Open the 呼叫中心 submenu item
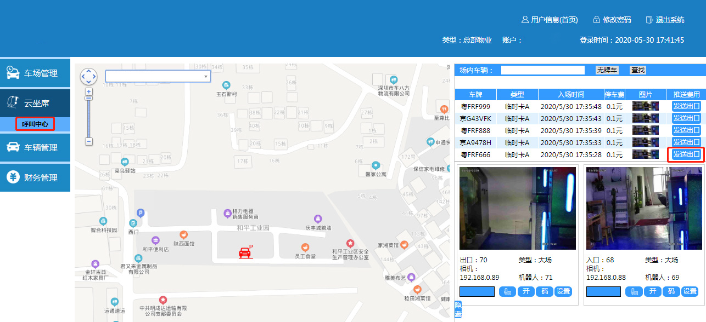The image size is (706, 322). pyautogui.click(x=35, y=124)
